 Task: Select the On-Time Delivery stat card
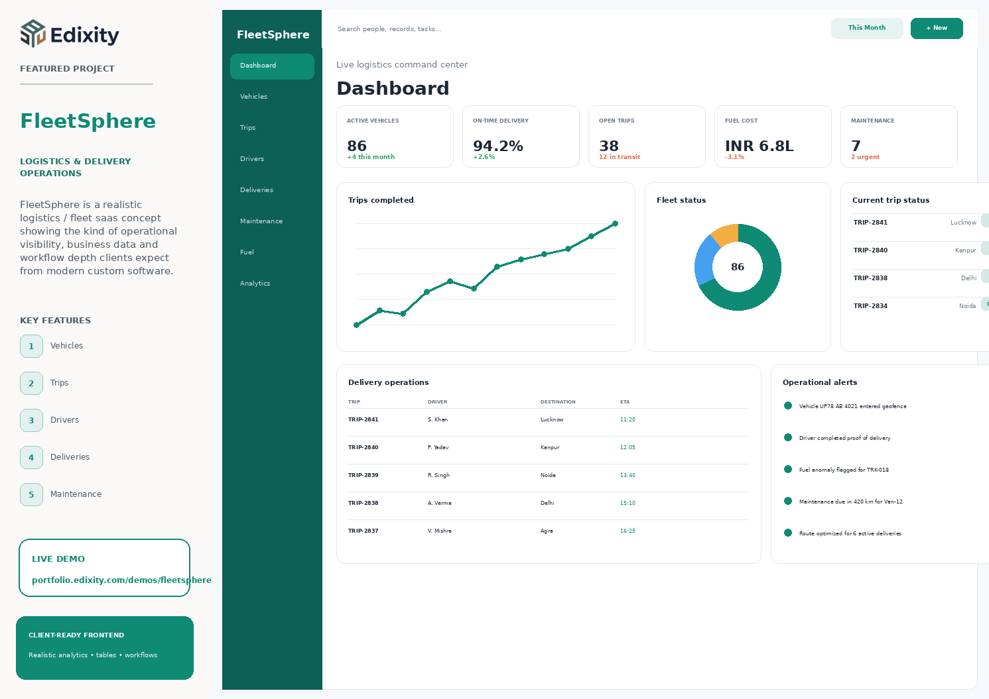(521, 136)
